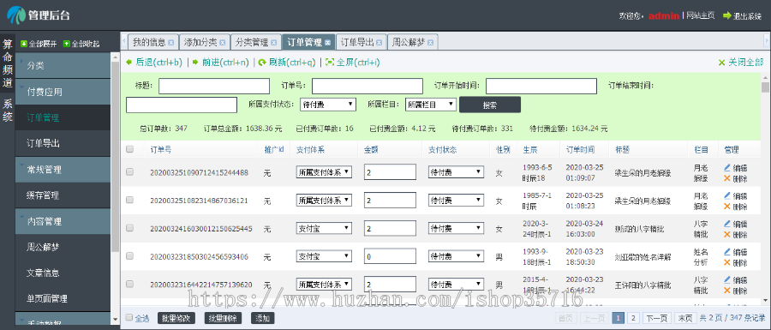Screen dimensions: 771x330
Task: Close the 分类管理 tab
Action: click(x=273, y=43)
